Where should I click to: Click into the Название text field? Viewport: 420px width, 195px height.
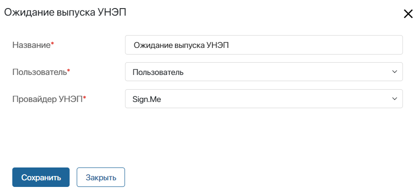[x=264, y=45]
